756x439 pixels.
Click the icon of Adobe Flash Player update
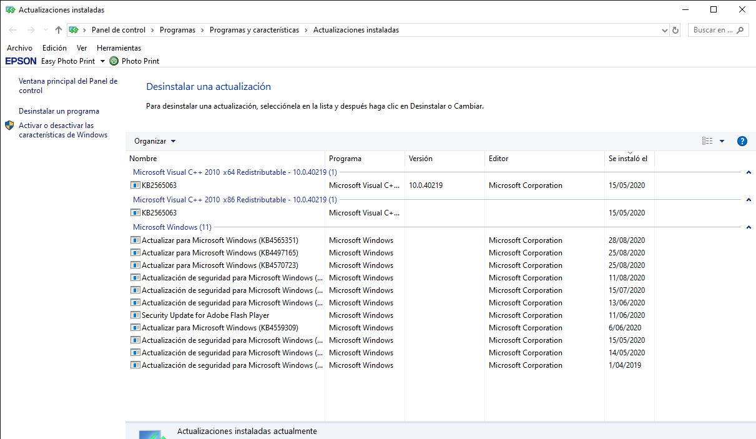pos(135,315)
